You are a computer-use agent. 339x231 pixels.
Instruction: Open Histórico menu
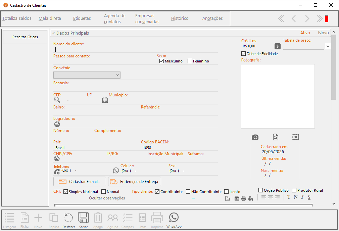point(180,18)
